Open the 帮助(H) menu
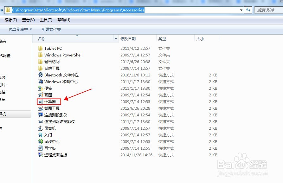The width and height of the screenshot is (283, 183). [64, 20]
